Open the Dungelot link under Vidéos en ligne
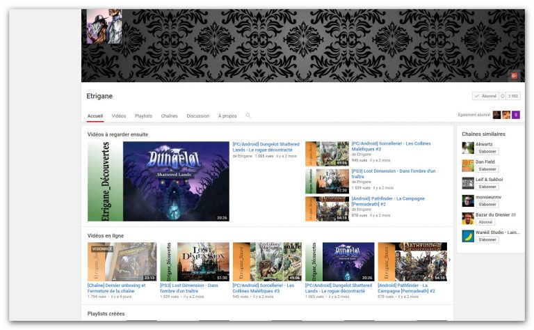The width and height of the screenshot is (534, 330). 339,288
